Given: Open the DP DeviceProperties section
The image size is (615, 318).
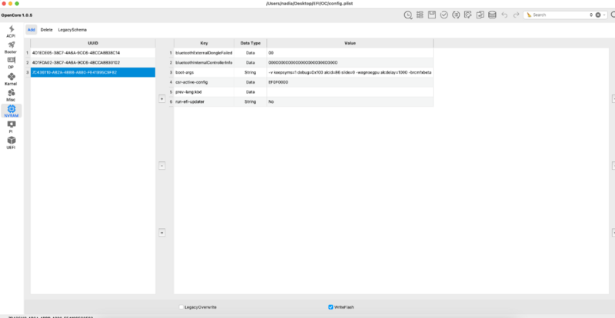Looking at the screenshot, I should (x=11, y=63).
